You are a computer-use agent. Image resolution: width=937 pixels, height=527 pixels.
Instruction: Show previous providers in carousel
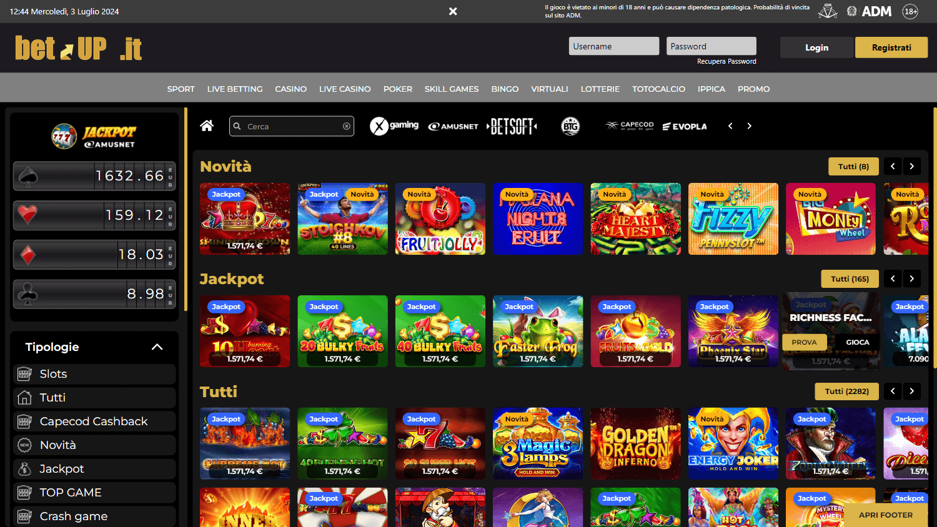[730, 126]
